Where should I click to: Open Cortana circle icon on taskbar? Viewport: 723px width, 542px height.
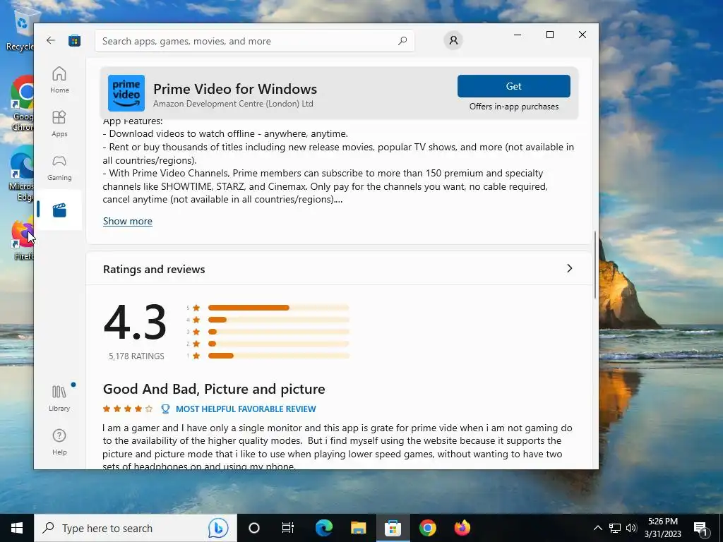tap(254, 528)
